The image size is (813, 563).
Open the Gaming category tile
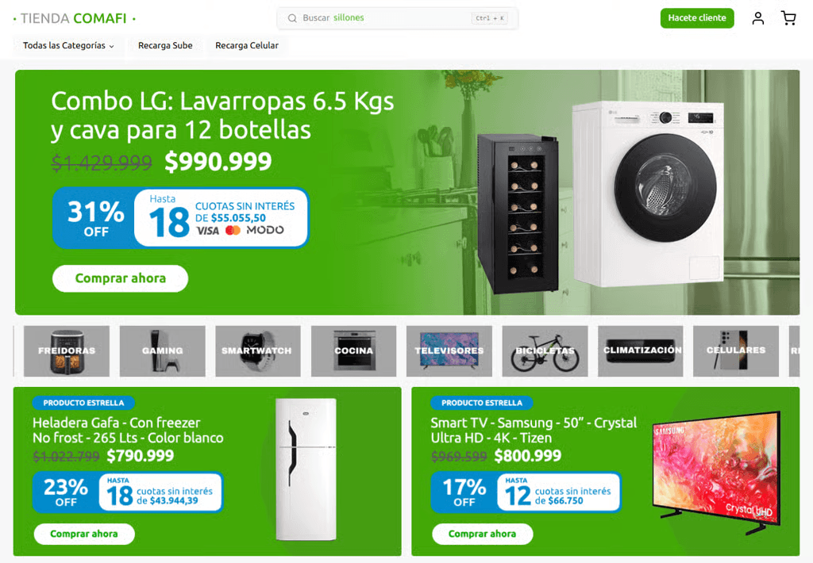(162, 350)
